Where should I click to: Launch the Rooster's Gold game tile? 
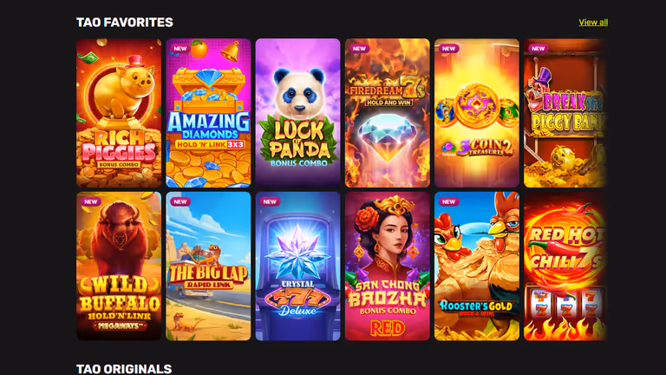(477, 266)
